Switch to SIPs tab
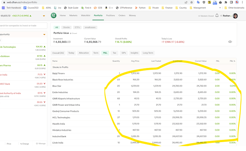 click(x=124, y=53)
